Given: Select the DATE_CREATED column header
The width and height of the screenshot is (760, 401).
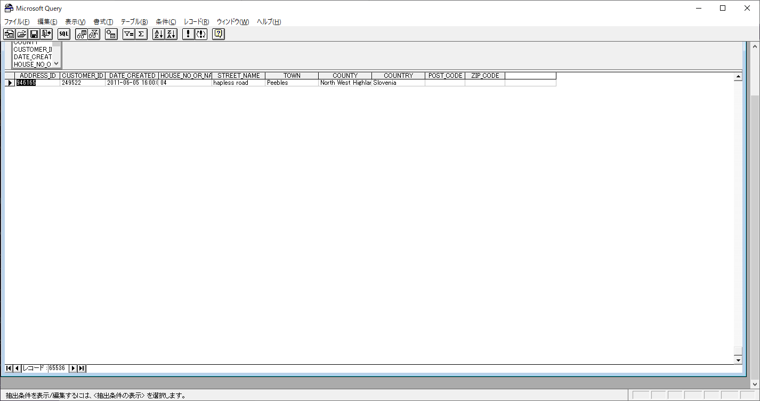Looking at the screenshot, I should [132, 76].
